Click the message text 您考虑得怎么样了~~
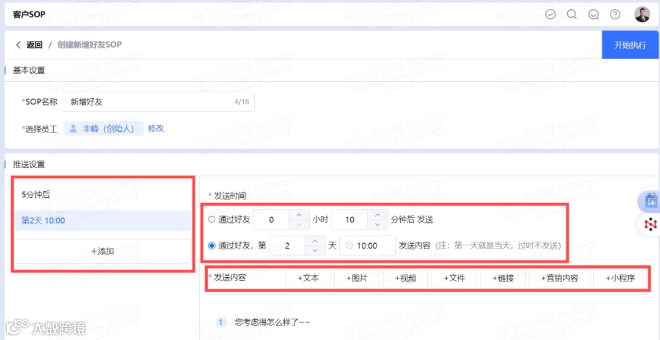 (x=273, y=322)
